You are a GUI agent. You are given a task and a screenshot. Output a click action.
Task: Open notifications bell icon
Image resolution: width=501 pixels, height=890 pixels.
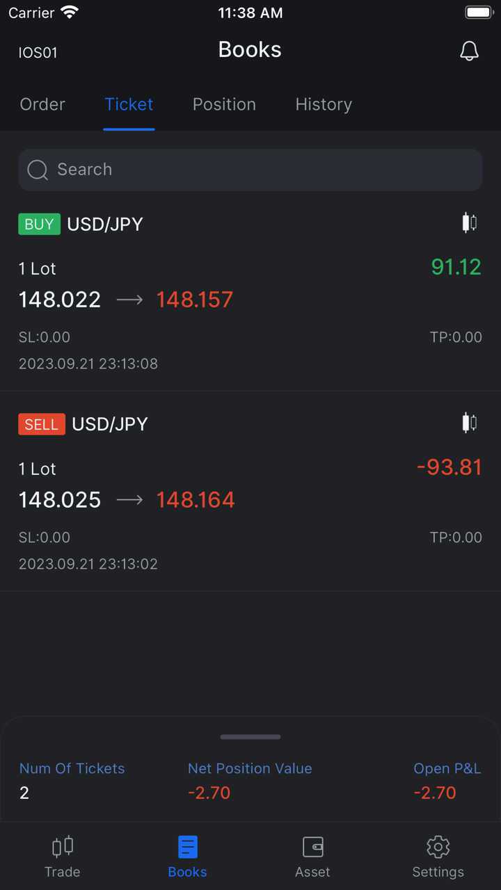(x=470, y=51)
